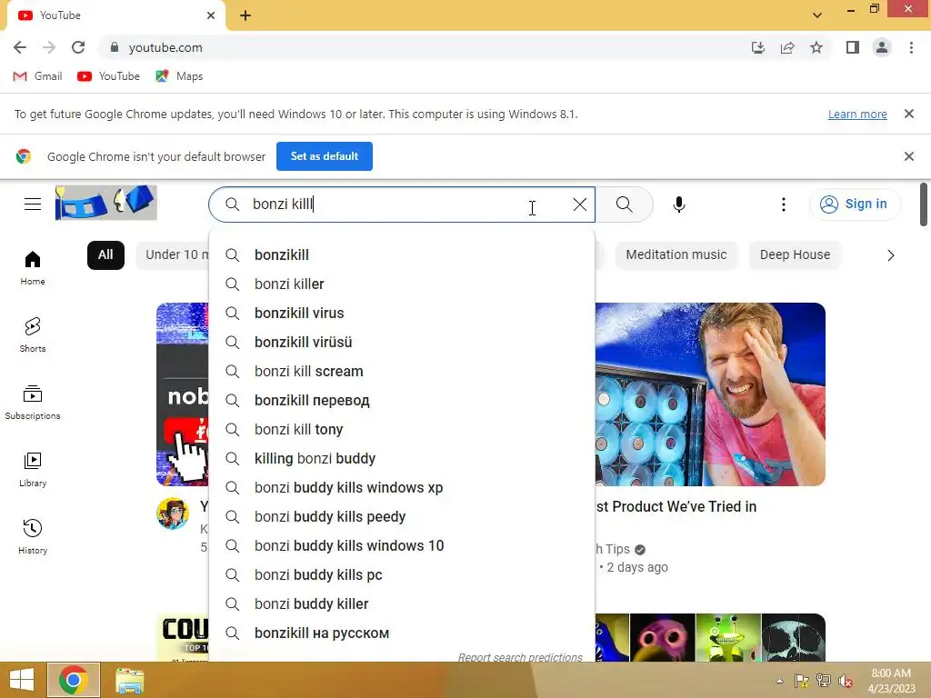The width and height of the screenshot is (931, 698).
Task: Dismiss the Windows update notice bar
Action: click(x=908, y=114)
